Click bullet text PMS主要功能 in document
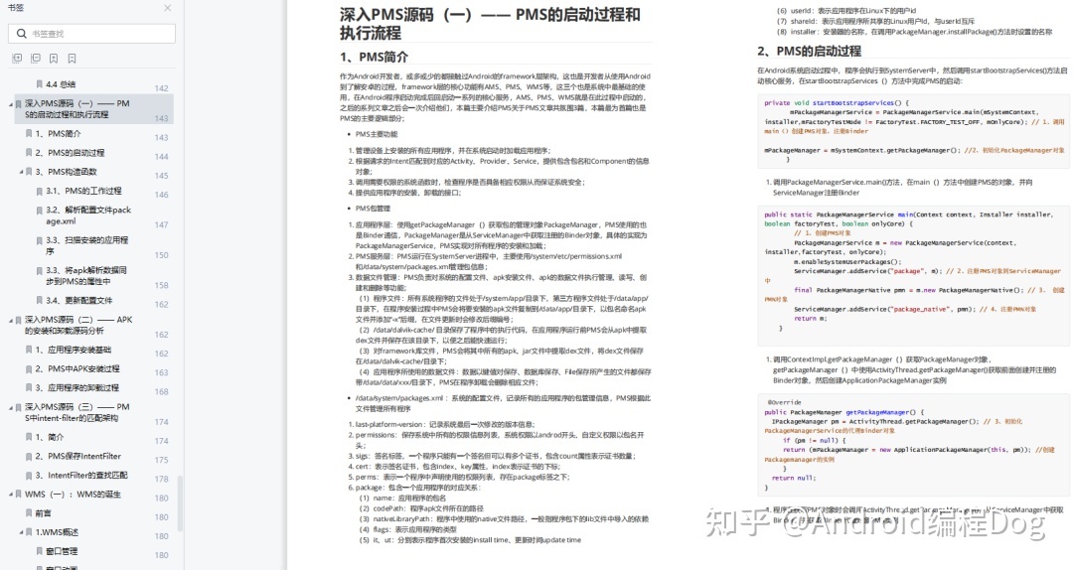This screenshot has height=570, width=1073. (x=377, y=135)
